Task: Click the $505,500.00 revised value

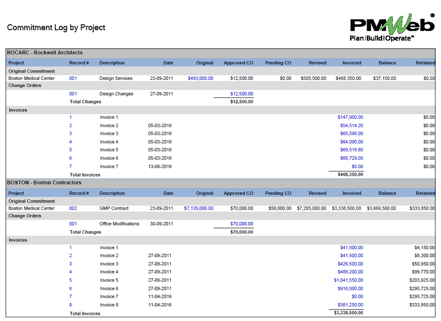Action: tap(313, 79)
